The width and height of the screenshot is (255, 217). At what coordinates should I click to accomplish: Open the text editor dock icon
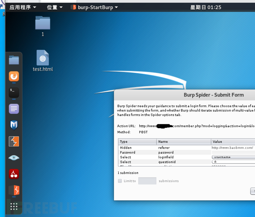14,109
